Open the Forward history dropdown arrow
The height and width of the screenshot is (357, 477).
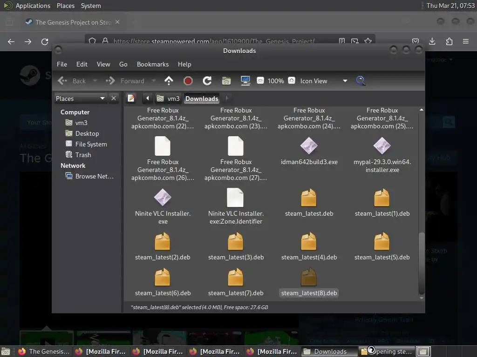[x=154, y=81]
